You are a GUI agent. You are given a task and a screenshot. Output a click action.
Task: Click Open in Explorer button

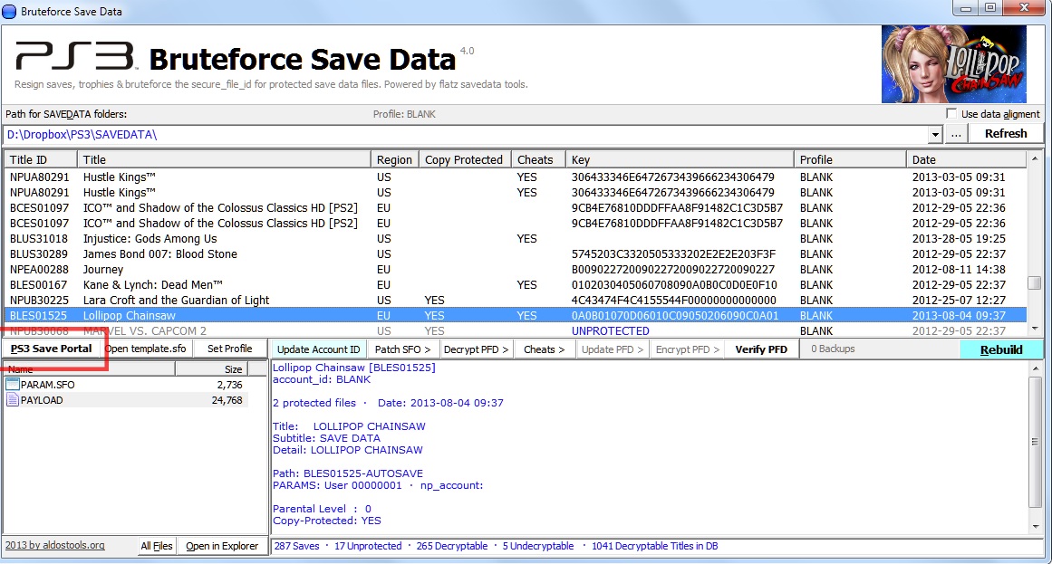click(x=221, y=546)
